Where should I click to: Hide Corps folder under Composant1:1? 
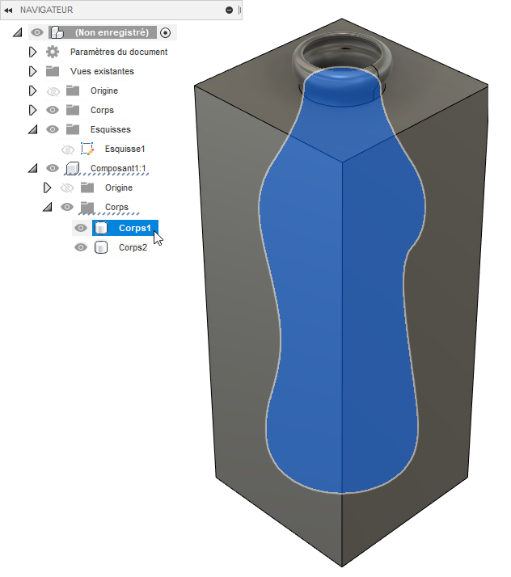point(67,207)
